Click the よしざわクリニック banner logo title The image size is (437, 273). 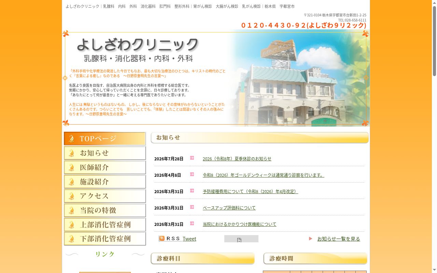point(138,45)
